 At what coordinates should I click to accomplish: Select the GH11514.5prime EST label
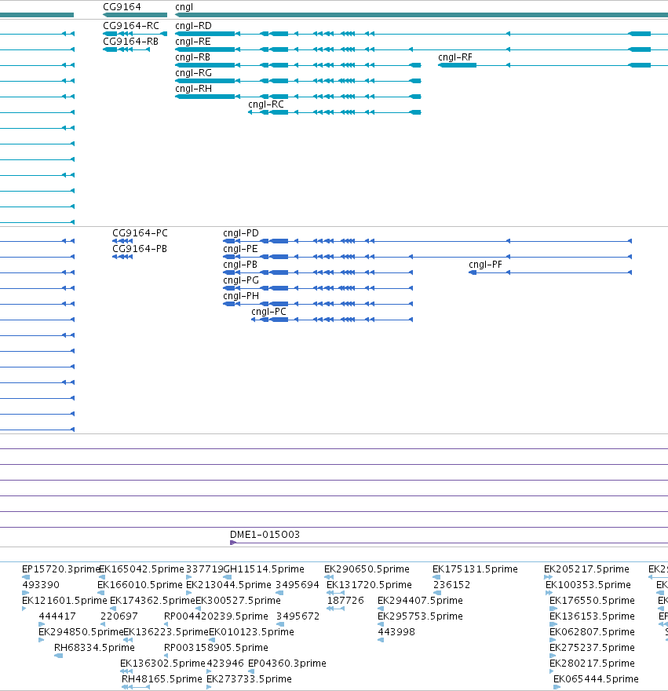click(264, 569)
